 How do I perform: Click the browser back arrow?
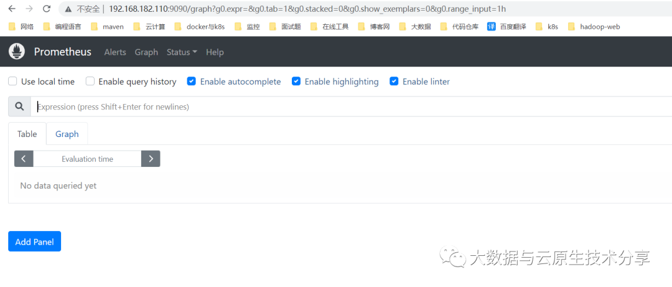point(12,9)
